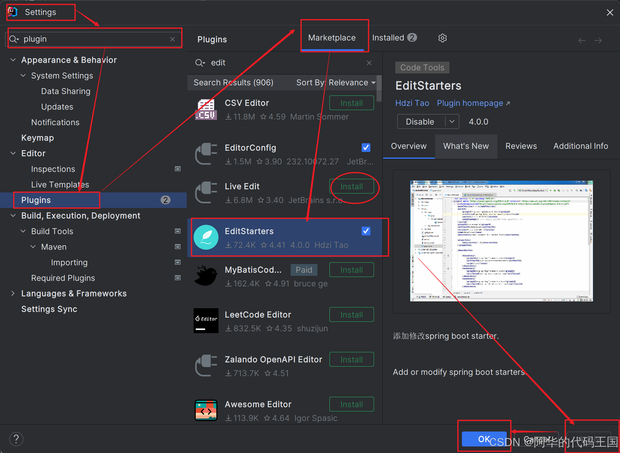
Task: Open the Hdzi Tao author link
Action: click(x=412, y=103)
